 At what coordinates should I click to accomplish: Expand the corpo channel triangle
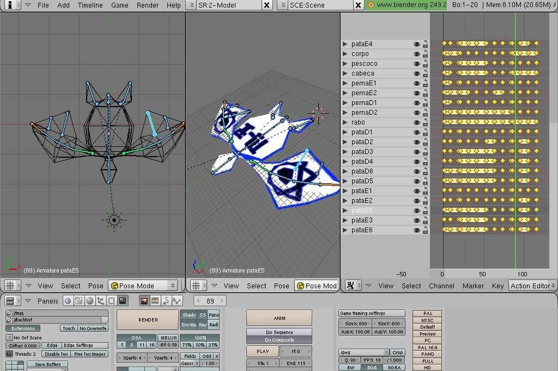pyautogui.click(x=345, y=54)
